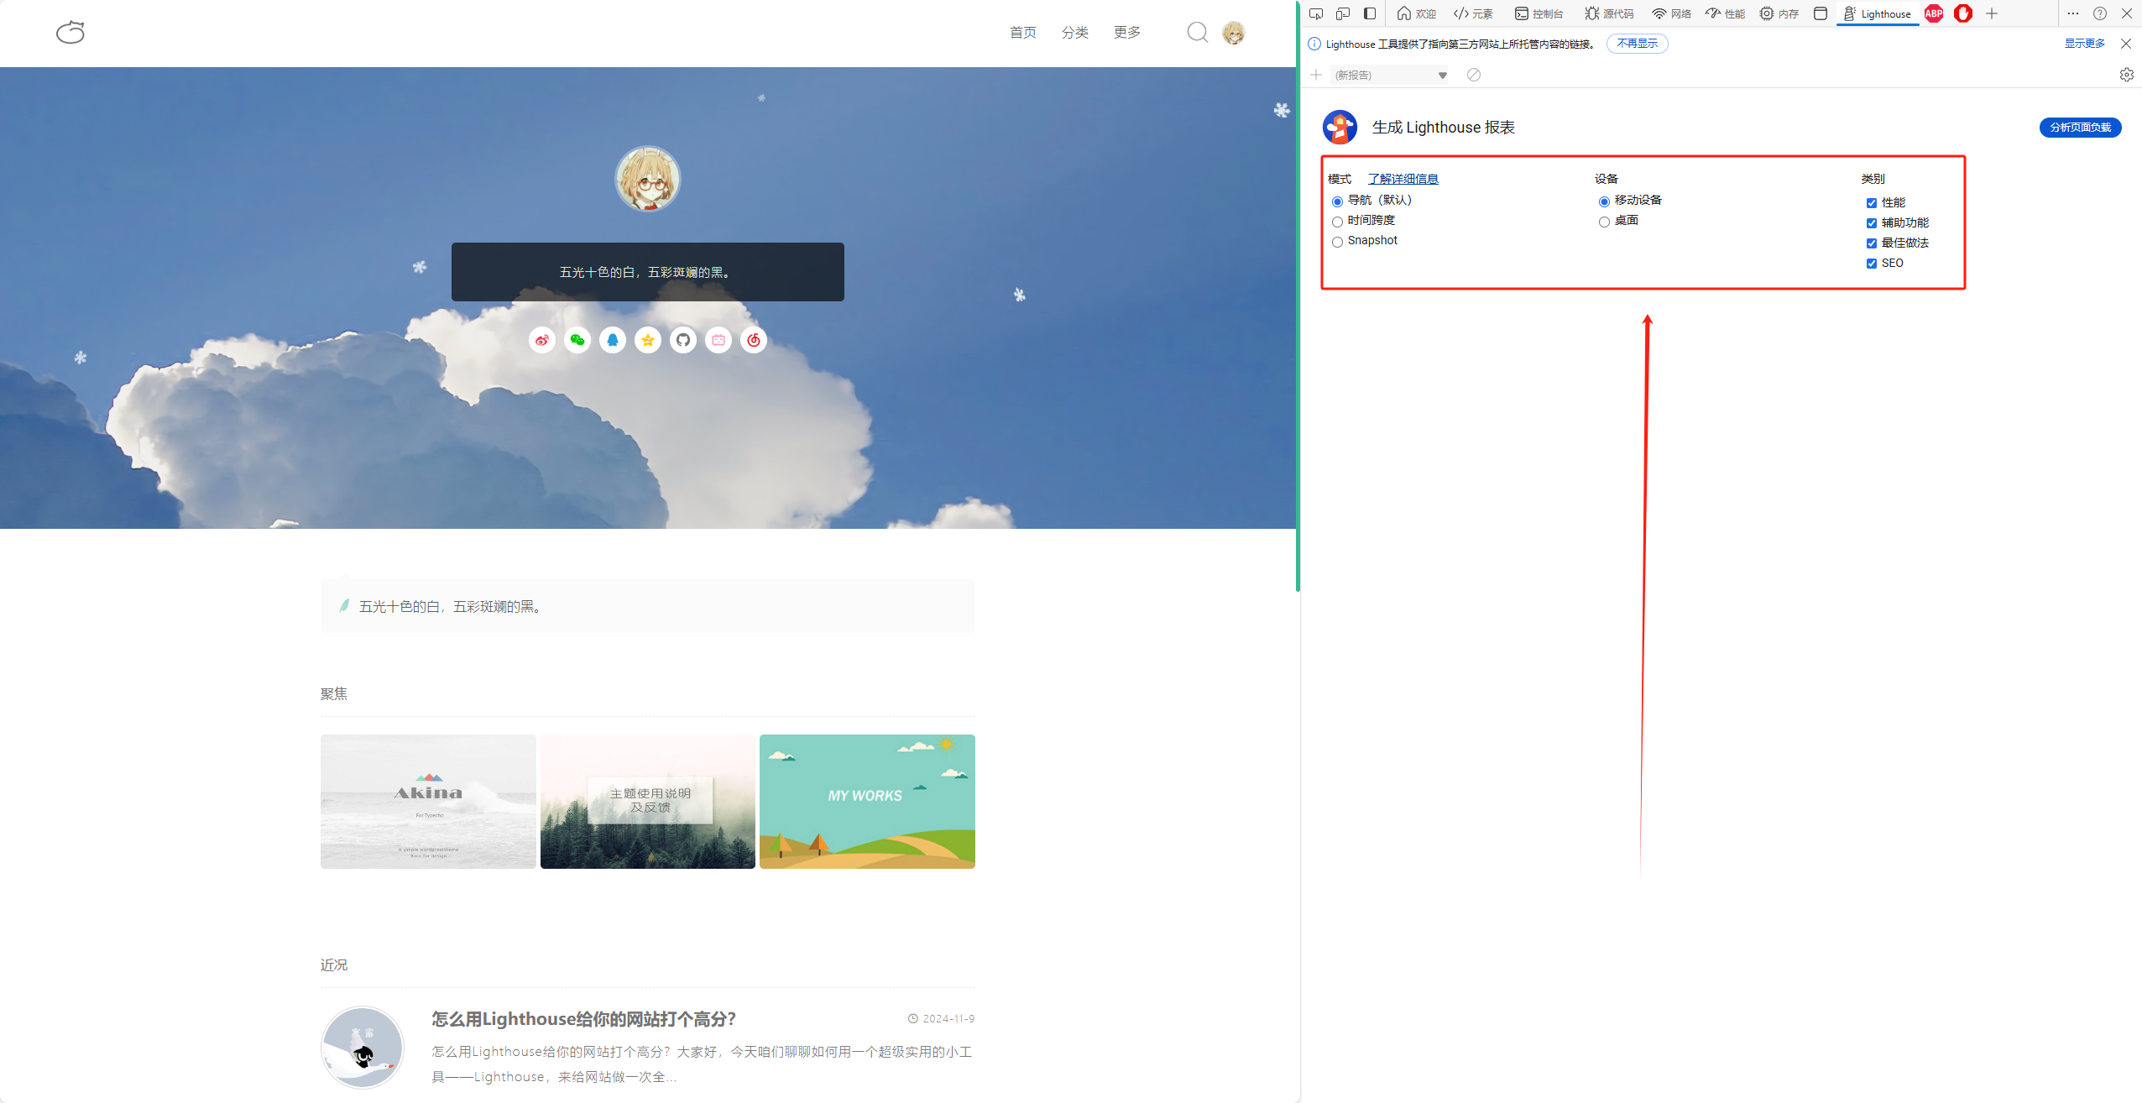Uncheck the 性能 category checkbox
Viewport: 2142px width, 1103px height.
click(1871, 203)
